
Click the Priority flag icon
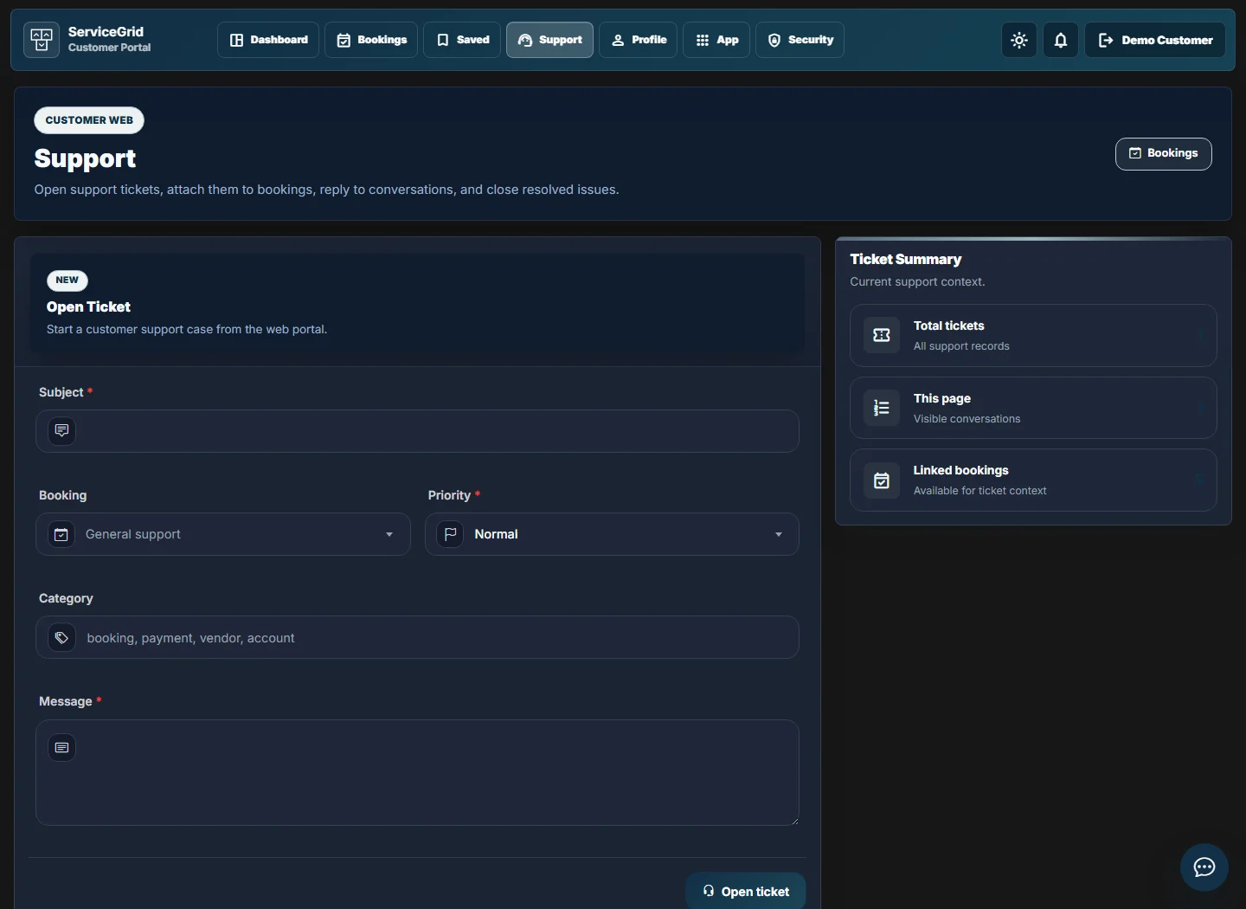tap(450, 534)
